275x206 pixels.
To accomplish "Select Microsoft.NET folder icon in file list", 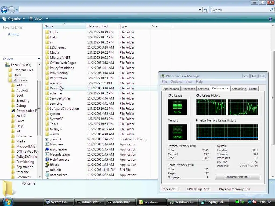I will 47,57.
